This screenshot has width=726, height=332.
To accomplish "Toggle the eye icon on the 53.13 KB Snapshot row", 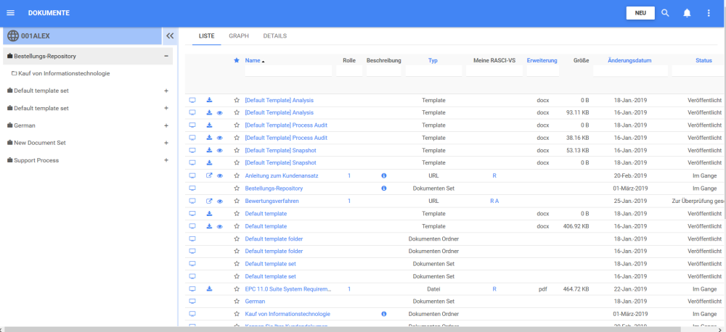I will pos(220,150).
